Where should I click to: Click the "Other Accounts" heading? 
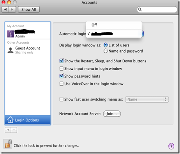tap(18, 42)
